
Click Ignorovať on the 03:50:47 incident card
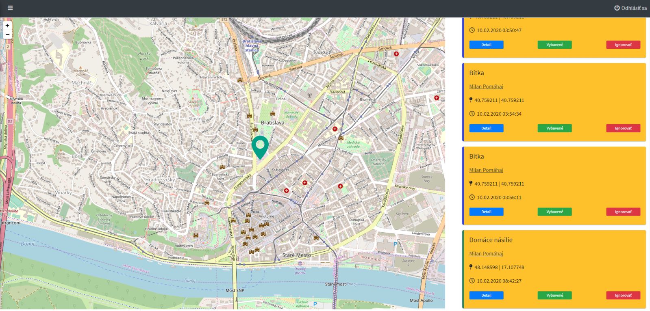[623, 45]
